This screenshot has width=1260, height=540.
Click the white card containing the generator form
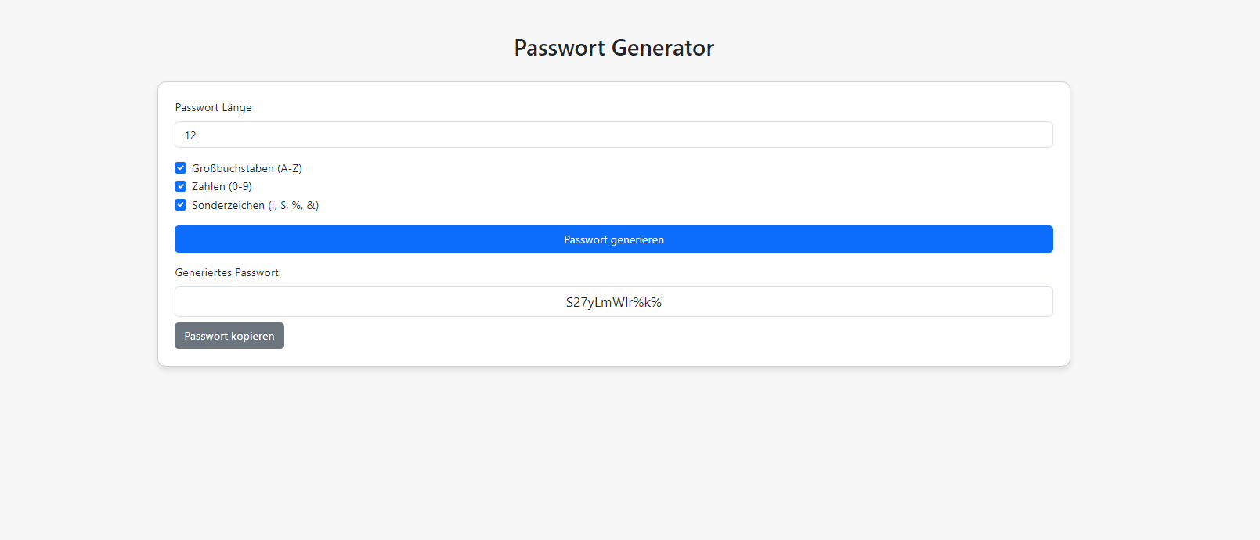coord(613,356)
